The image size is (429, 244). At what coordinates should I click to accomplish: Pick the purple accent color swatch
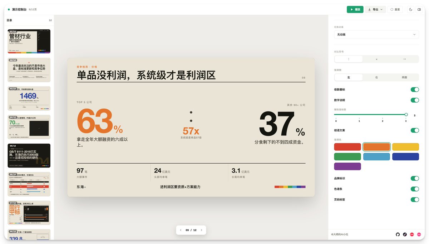pos(347,166)
